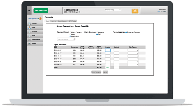Open Reports via its sidebar icon
Image resolution: width=194 pixels, height=106 pixels.
click(29, 44)
